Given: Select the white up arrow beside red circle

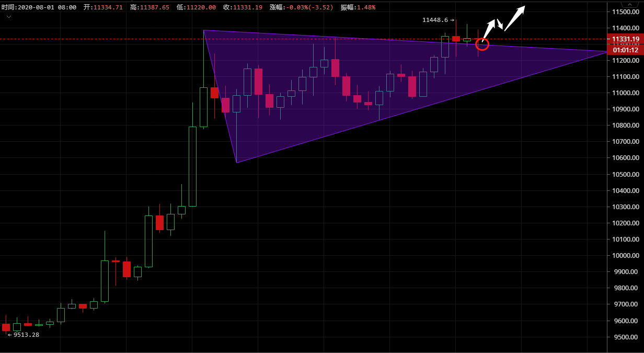Looking at the screenshot, I should [x=489, y=28].
